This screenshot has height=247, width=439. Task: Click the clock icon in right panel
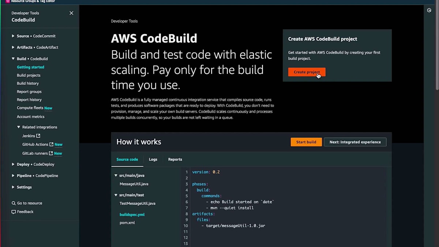(x=429, y=10)
